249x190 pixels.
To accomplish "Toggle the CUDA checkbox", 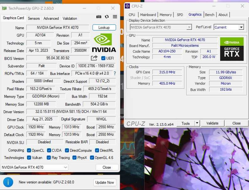I will (49, 150).
